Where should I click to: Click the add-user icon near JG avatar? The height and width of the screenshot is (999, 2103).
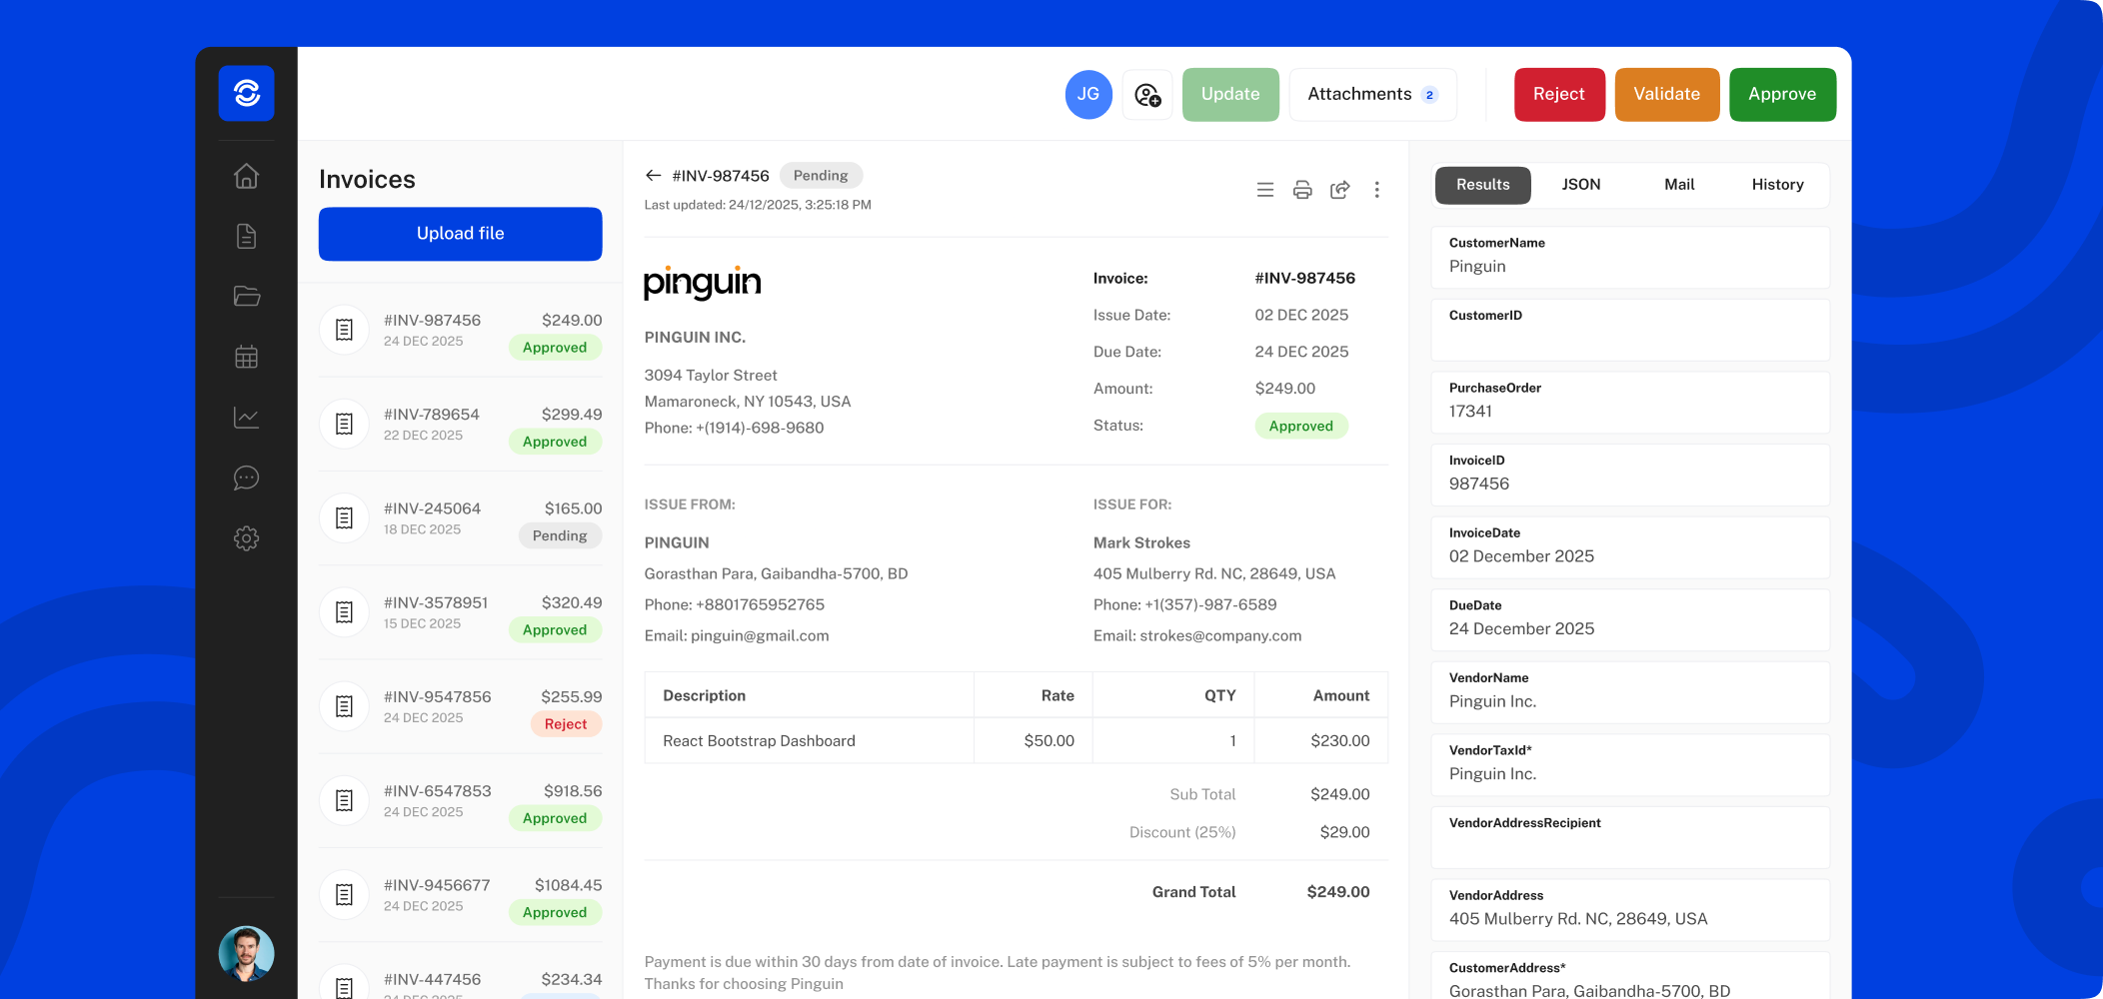(1146, 94)
